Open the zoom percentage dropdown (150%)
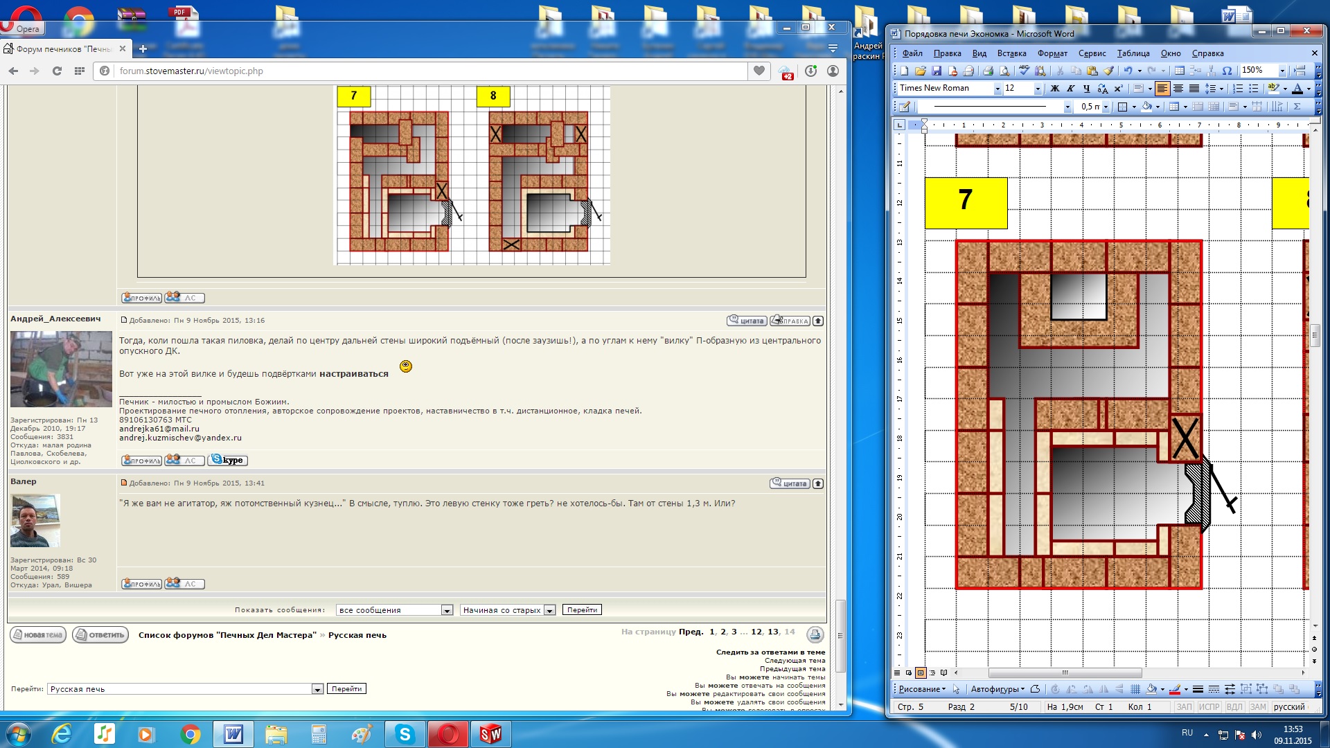The image size is (1330, 748). point(1282,71)
